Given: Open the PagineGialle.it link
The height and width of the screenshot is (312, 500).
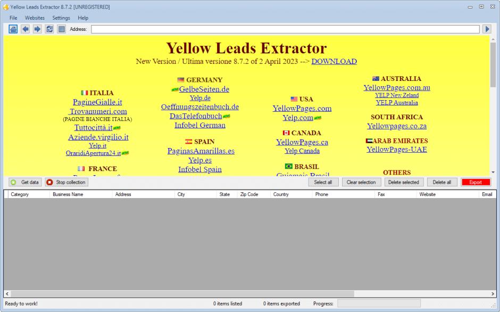Looking at the screenshot, I should tap(97, 102).
